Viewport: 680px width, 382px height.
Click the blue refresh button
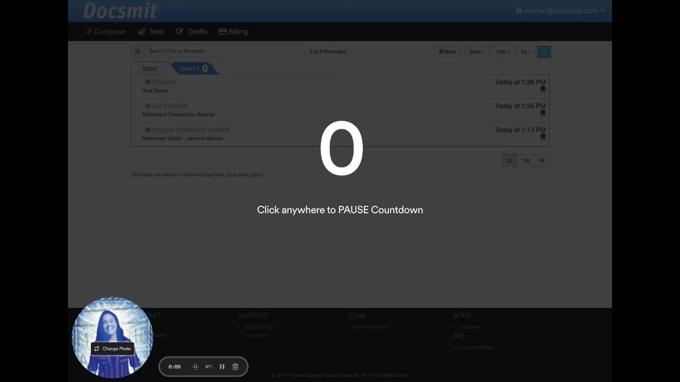543,51
